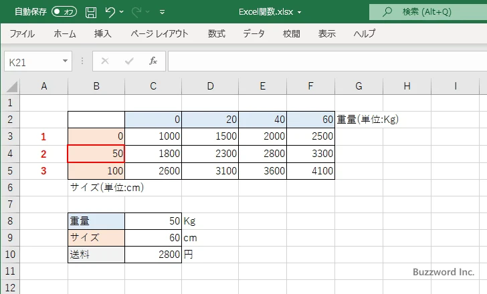Switch to the 校閲 ribbon tab
The image size is (487, 294).
click(292, 33)
